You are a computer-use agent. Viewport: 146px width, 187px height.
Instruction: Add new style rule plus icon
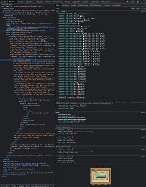point(142,9)
